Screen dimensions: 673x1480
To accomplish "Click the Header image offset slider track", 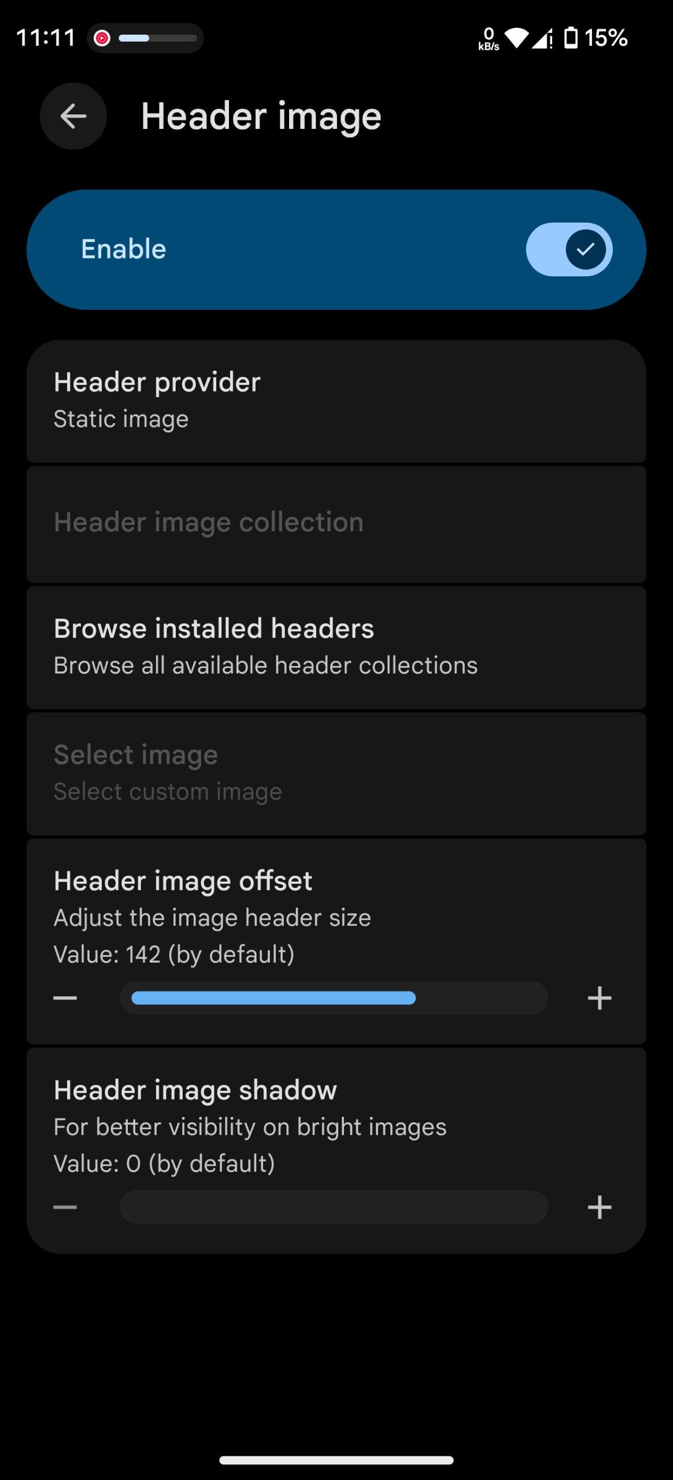I will click(334, 998).
